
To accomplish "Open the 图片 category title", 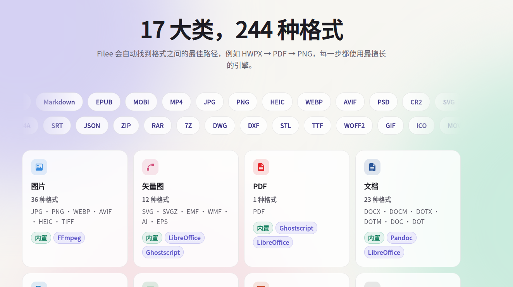I will pyautogui.click(x=38, y=186).
